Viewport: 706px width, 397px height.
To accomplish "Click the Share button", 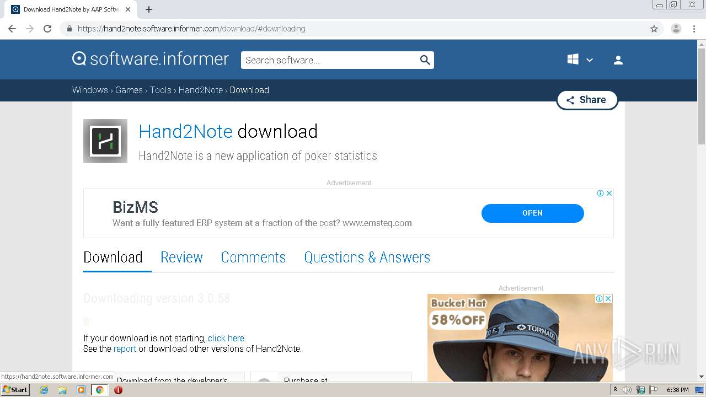I will click(x=587, y=100).
